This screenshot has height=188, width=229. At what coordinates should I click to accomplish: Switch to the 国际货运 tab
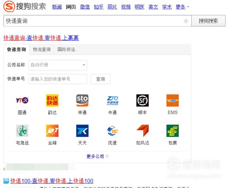(x=66, y=50)
